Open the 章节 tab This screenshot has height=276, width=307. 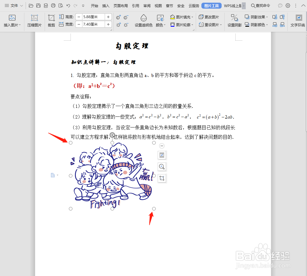[169, 6]
